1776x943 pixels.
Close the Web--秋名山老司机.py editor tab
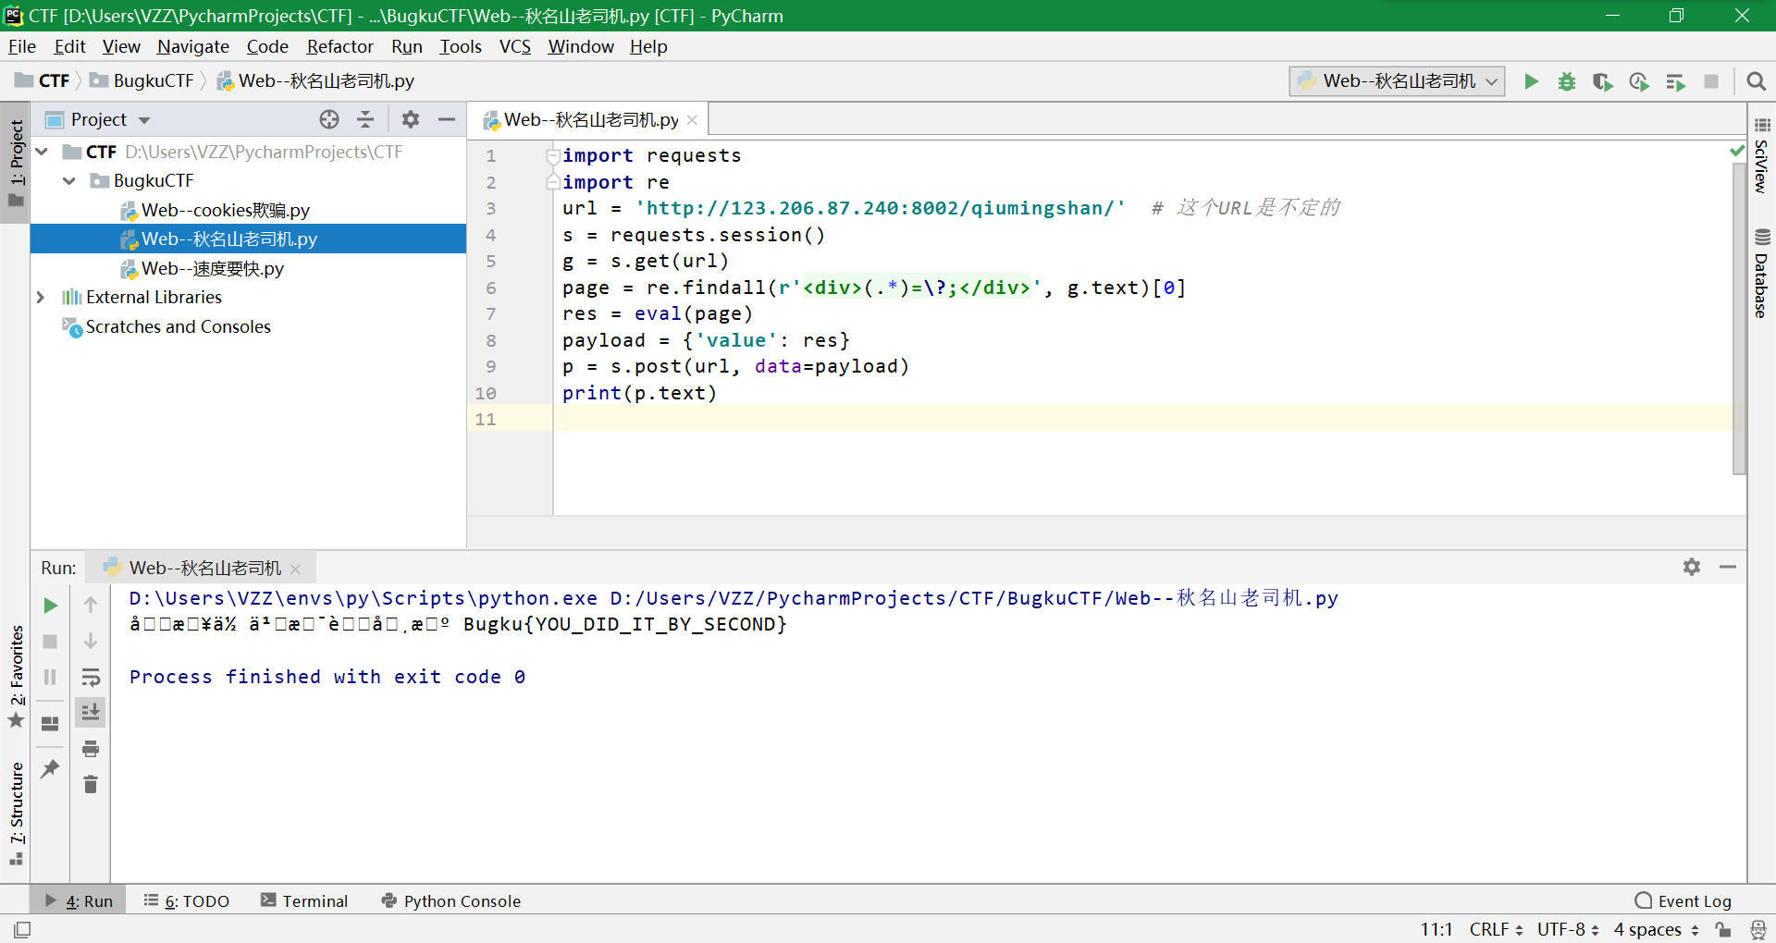692,120
